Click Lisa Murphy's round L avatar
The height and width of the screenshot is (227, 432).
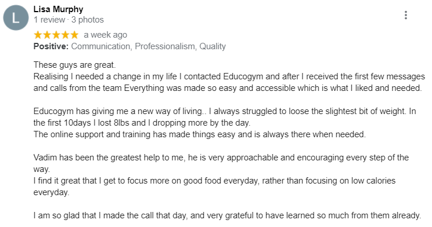pyautogui.click(x=16, y=17)
